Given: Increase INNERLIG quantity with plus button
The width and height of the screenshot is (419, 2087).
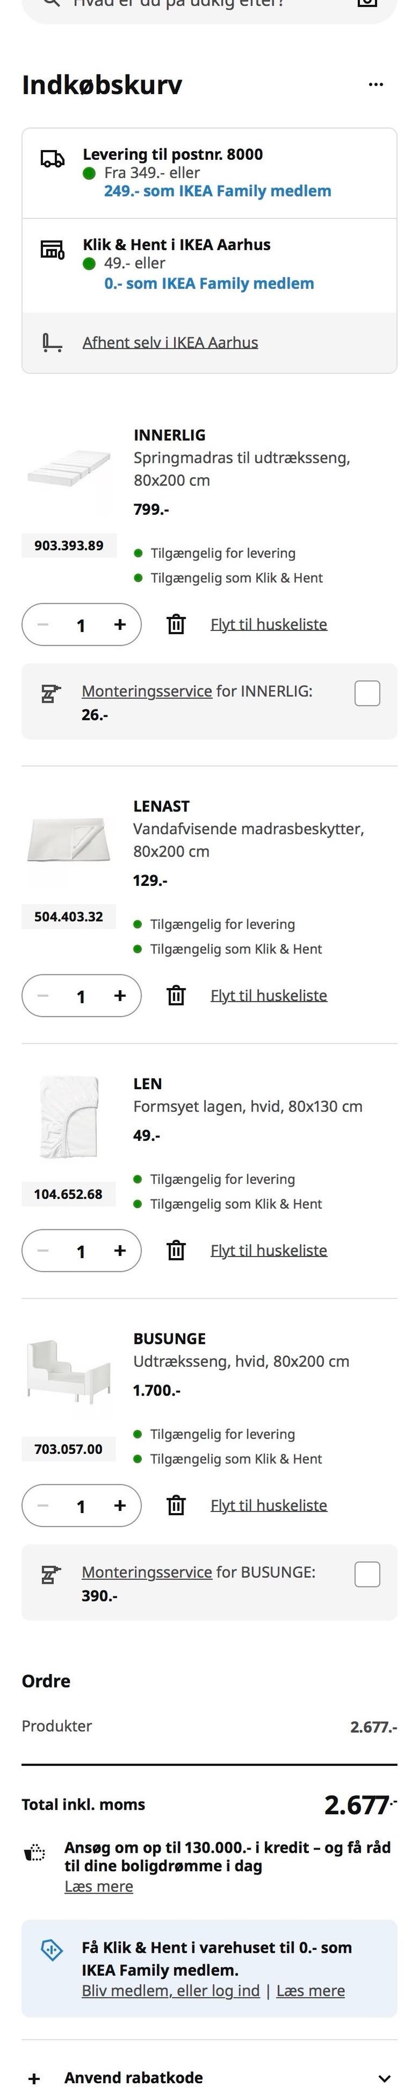Looking at the screenshot, I should pyautogui.click(x=120, y=624).
